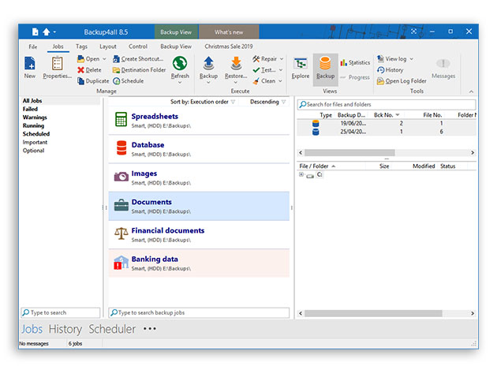The height and width of the screenshot is (373, 497).
Task: Expand the View log dropdown
Action: click(x=395, y=59)
